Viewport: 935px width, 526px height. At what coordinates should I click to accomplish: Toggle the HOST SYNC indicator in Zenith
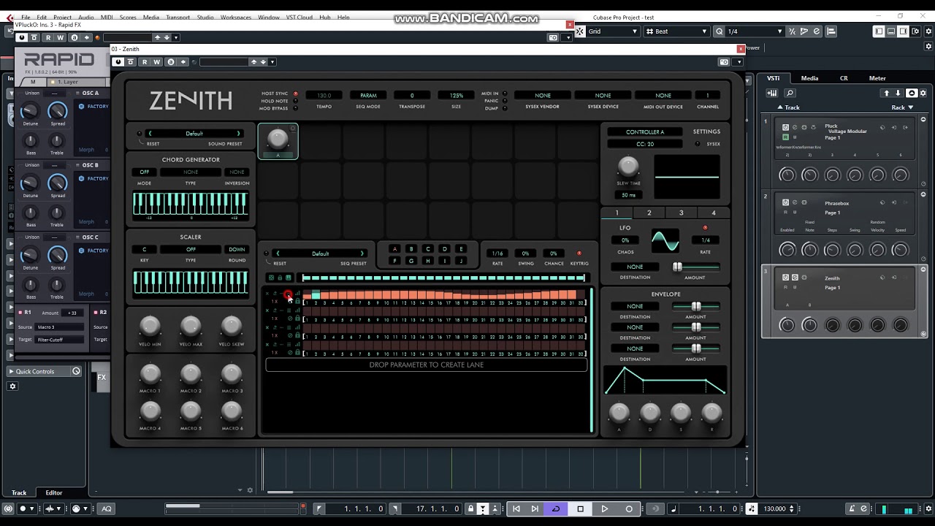click(x=296, y=94)
